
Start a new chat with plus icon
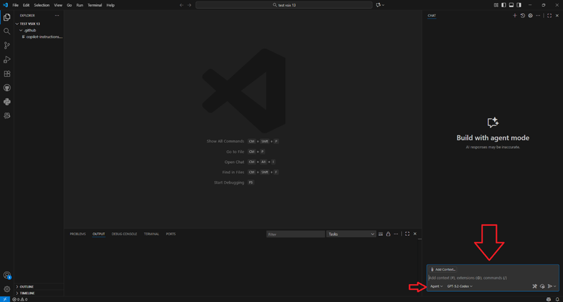click(515, 15)
